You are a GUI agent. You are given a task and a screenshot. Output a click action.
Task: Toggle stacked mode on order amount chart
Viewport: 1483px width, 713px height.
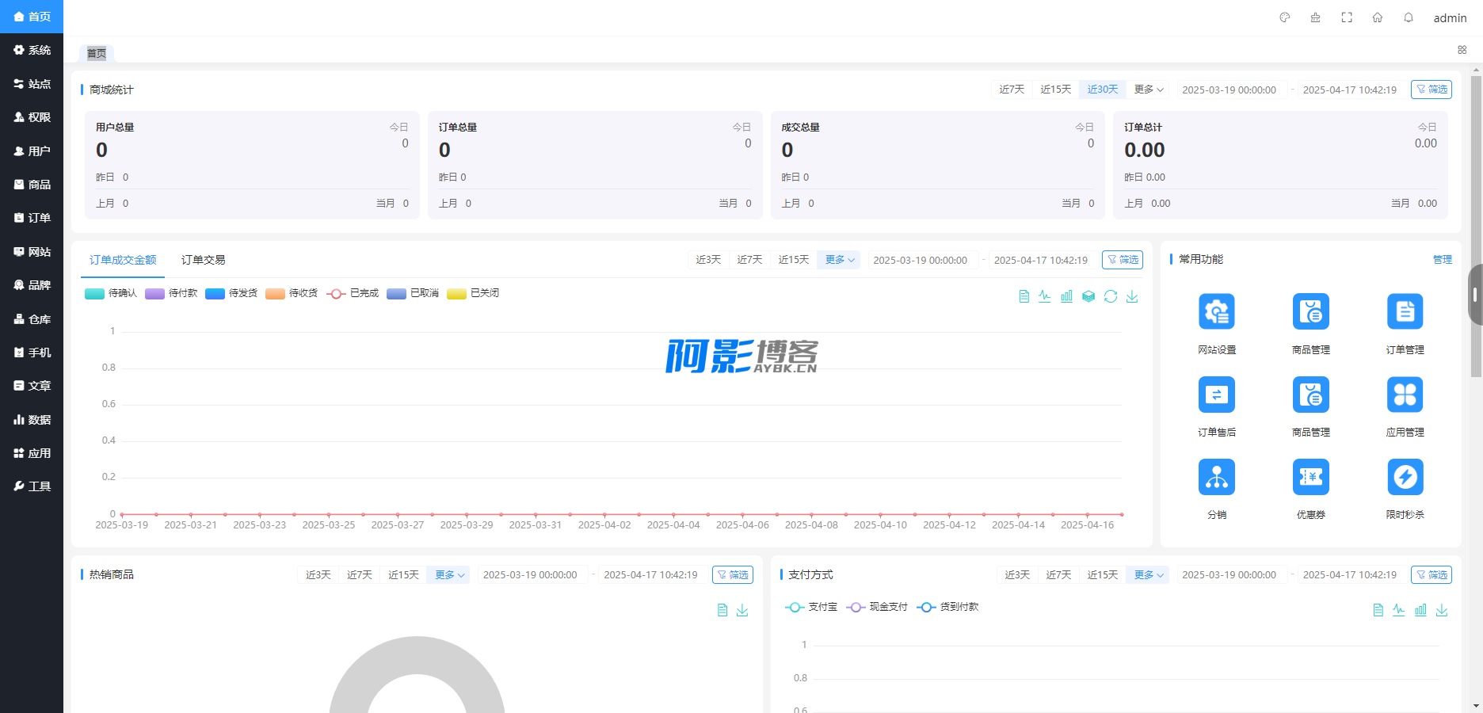(1088, 296)
